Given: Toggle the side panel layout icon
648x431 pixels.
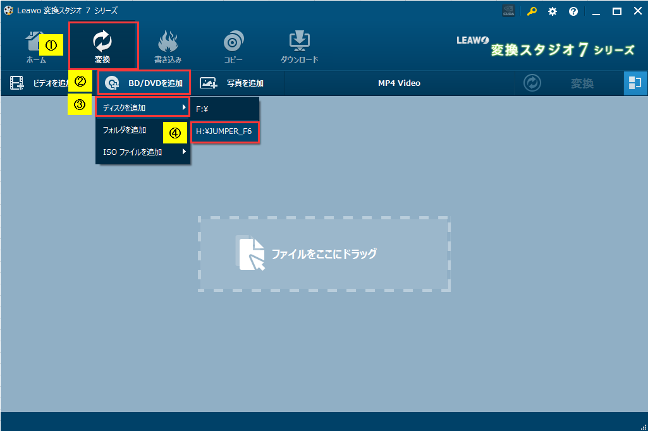Looking at the screenshot, I should [x=635, y=83].
